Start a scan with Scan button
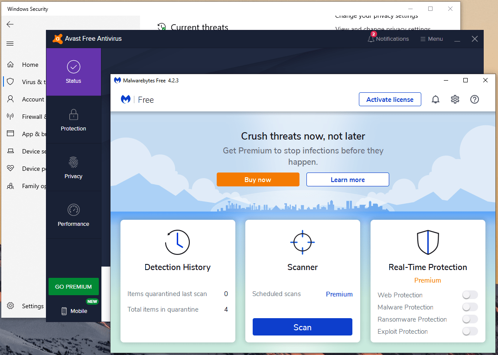This screenshot has width=498, height=355. pos(303,327)
